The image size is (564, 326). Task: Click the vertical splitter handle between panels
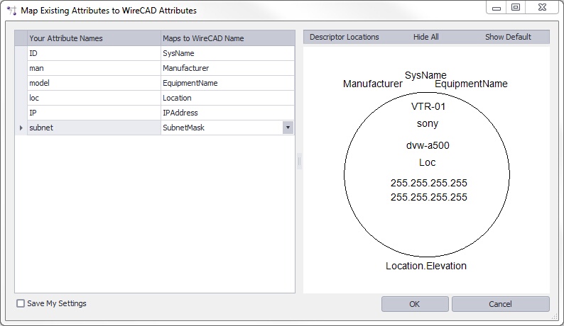coord(299,161)
